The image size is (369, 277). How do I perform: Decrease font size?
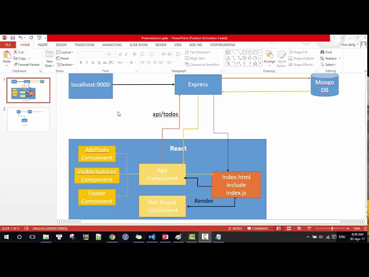(x=126, y=54)
